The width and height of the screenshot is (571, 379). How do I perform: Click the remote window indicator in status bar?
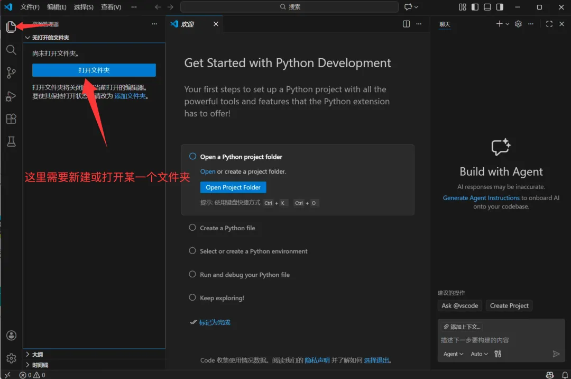7,375
